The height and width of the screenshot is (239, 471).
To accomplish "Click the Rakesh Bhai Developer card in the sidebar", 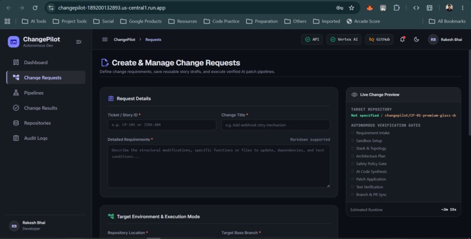I will (x=46, y=226).
